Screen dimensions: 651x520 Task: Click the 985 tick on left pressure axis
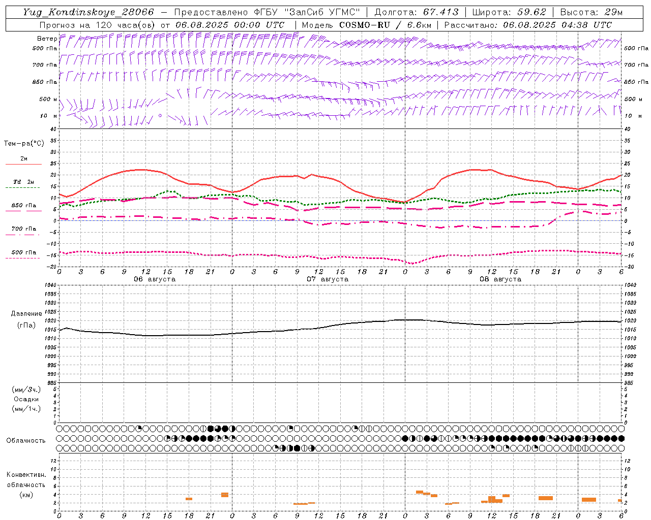click(x=51, y=383)
